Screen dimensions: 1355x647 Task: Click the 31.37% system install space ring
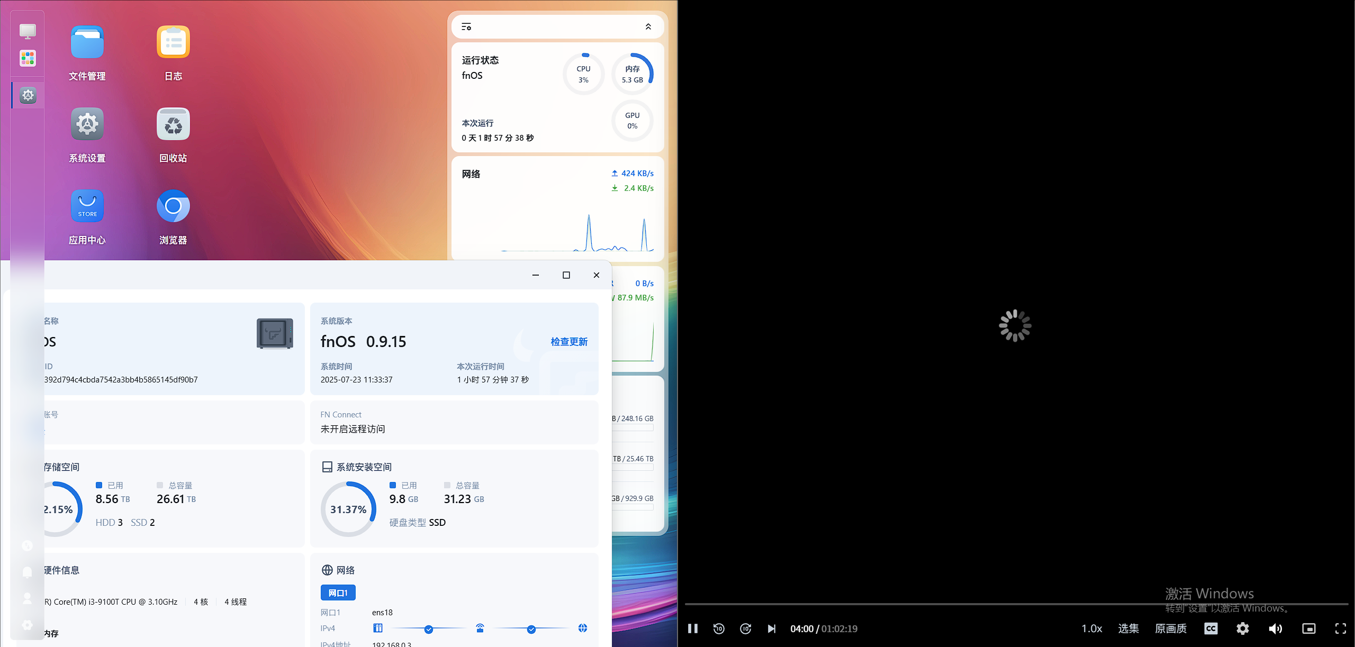click(348, 509)
